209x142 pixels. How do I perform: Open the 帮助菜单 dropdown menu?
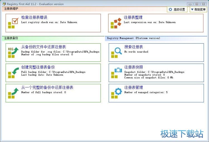[x=198, y=9]
